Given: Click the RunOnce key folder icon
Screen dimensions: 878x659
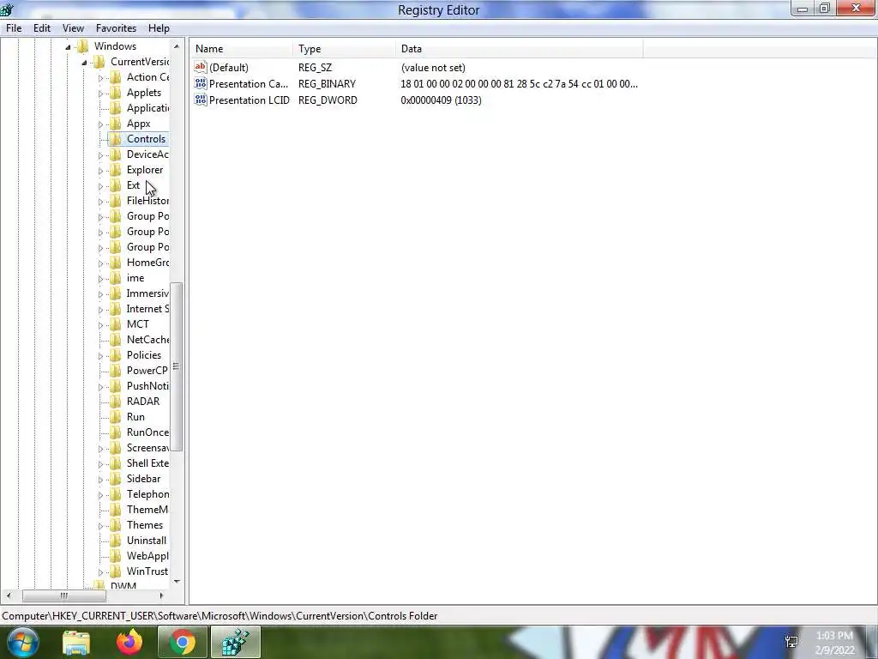Looking at the screenshot, I should [x=116, y=432].
